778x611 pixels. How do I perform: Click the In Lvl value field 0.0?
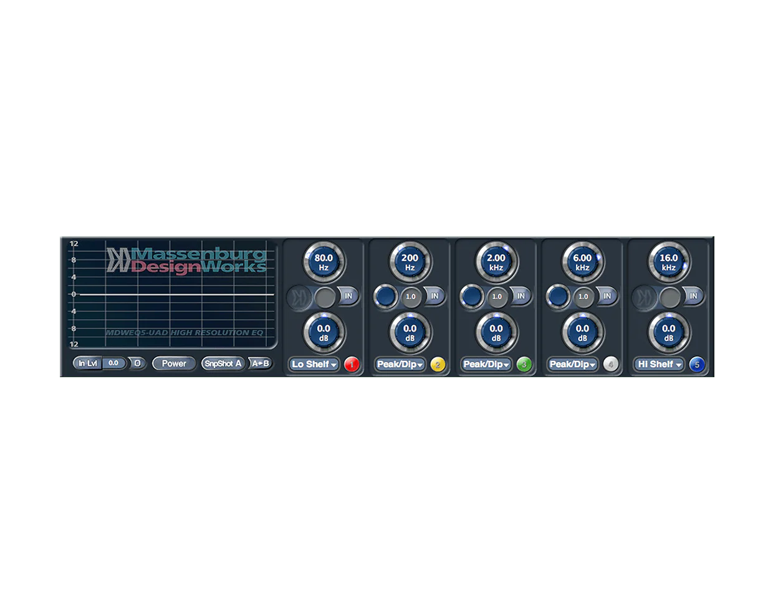coord(113,363)
